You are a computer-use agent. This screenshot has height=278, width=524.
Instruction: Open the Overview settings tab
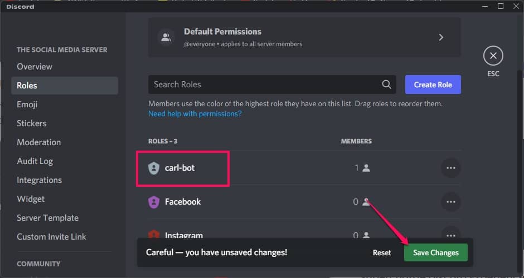[35, 67]
